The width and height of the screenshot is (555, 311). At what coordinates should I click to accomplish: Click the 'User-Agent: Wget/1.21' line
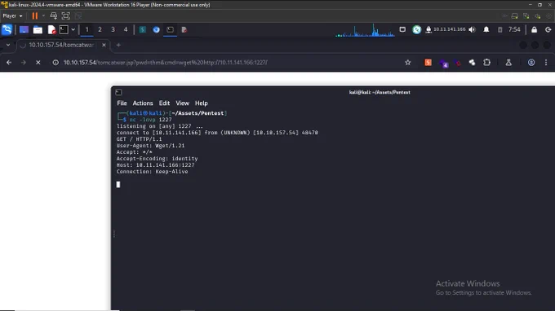150,146
